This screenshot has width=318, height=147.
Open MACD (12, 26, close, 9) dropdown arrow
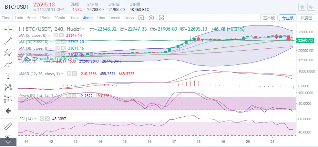tap(62, 74)
